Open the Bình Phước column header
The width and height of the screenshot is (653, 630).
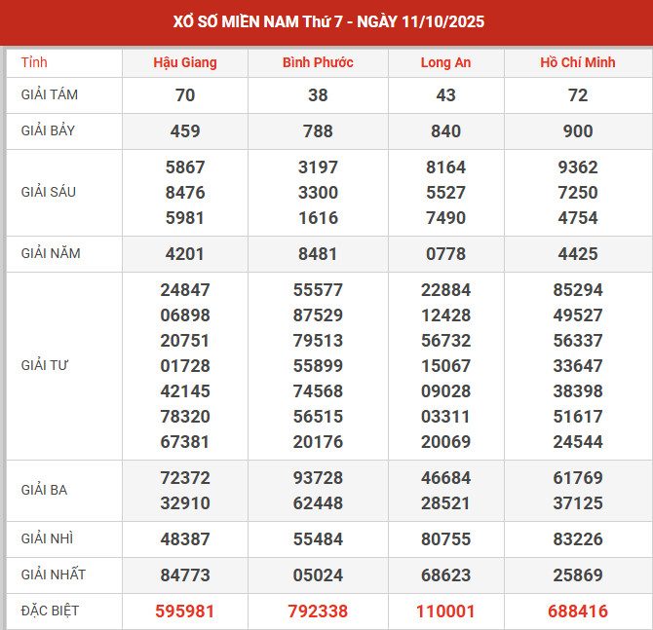pos(318,62)
